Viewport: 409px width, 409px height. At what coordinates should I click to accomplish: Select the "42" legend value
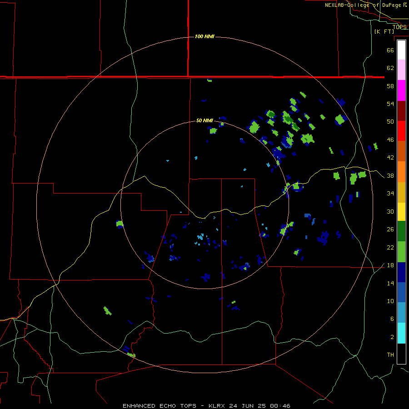pyautogui.click(x=390, y=158)
